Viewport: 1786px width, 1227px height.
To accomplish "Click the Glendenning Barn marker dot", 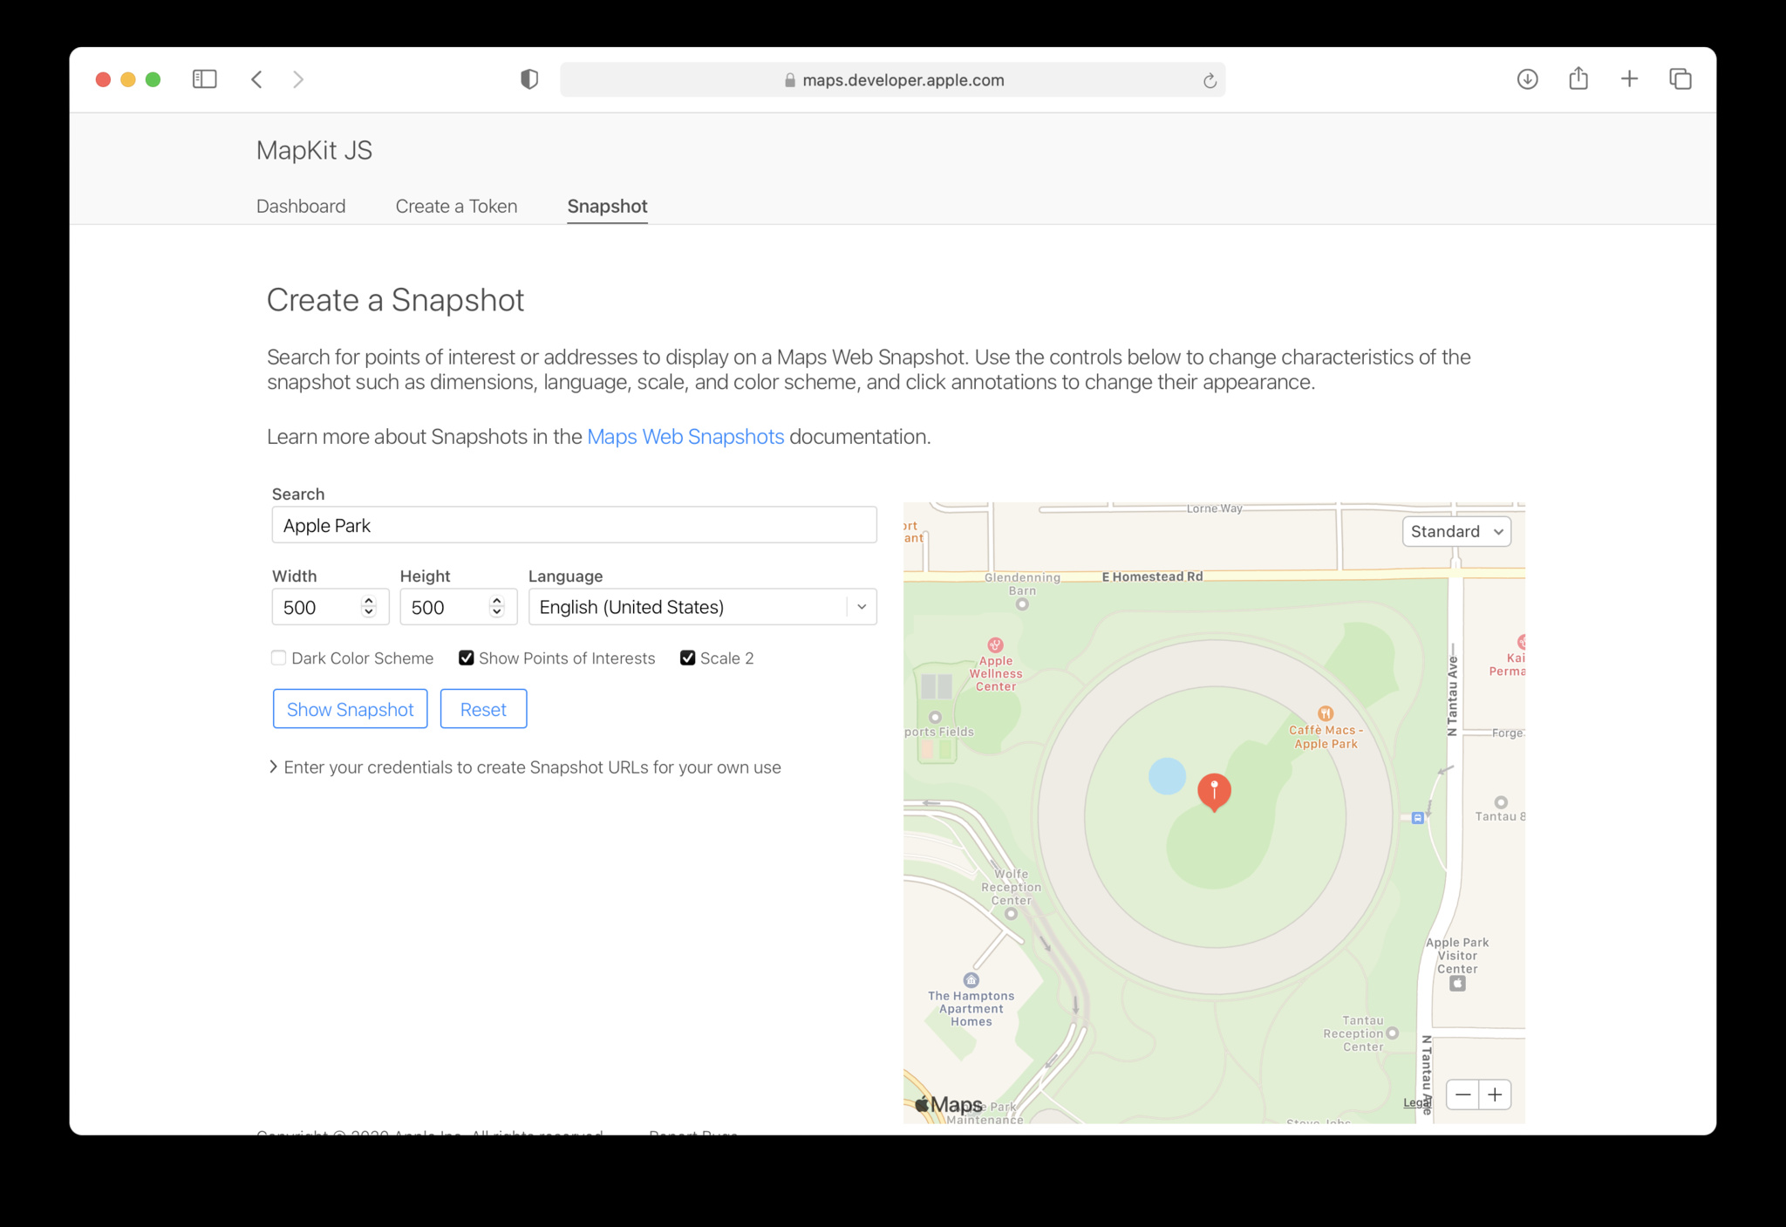I will (1022, 604).
